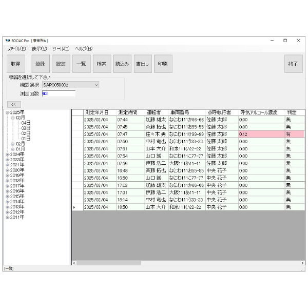Print records using the 印刷 button

tap(162, 64)
